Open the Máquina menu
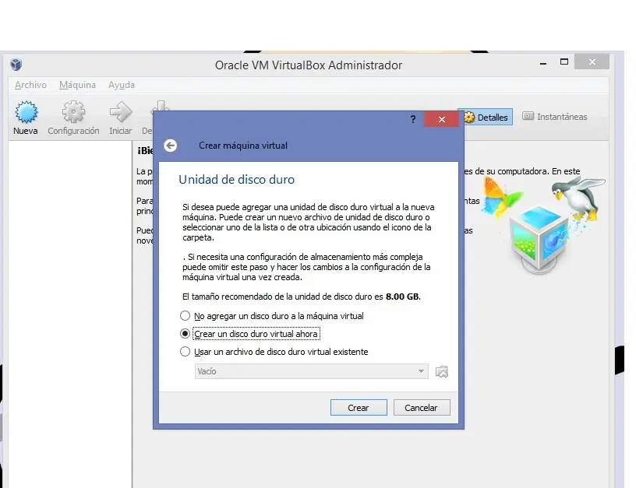Viewport: 636px width, 488px height. coord(77,85)
